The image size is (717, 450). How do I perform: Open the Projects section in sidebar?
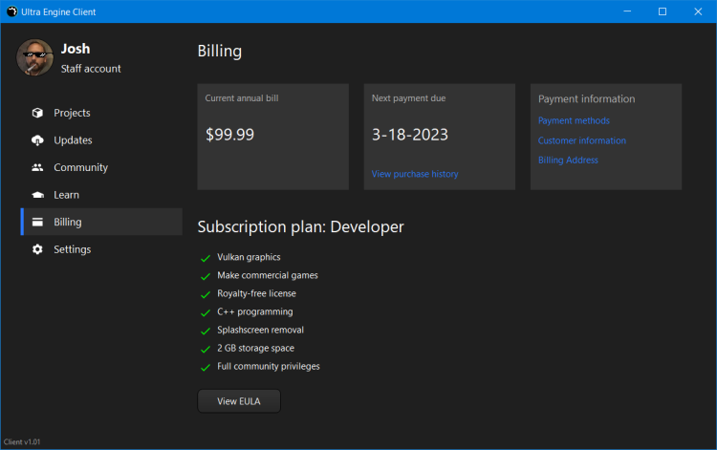pyautogui.click(x=72, y=113)
